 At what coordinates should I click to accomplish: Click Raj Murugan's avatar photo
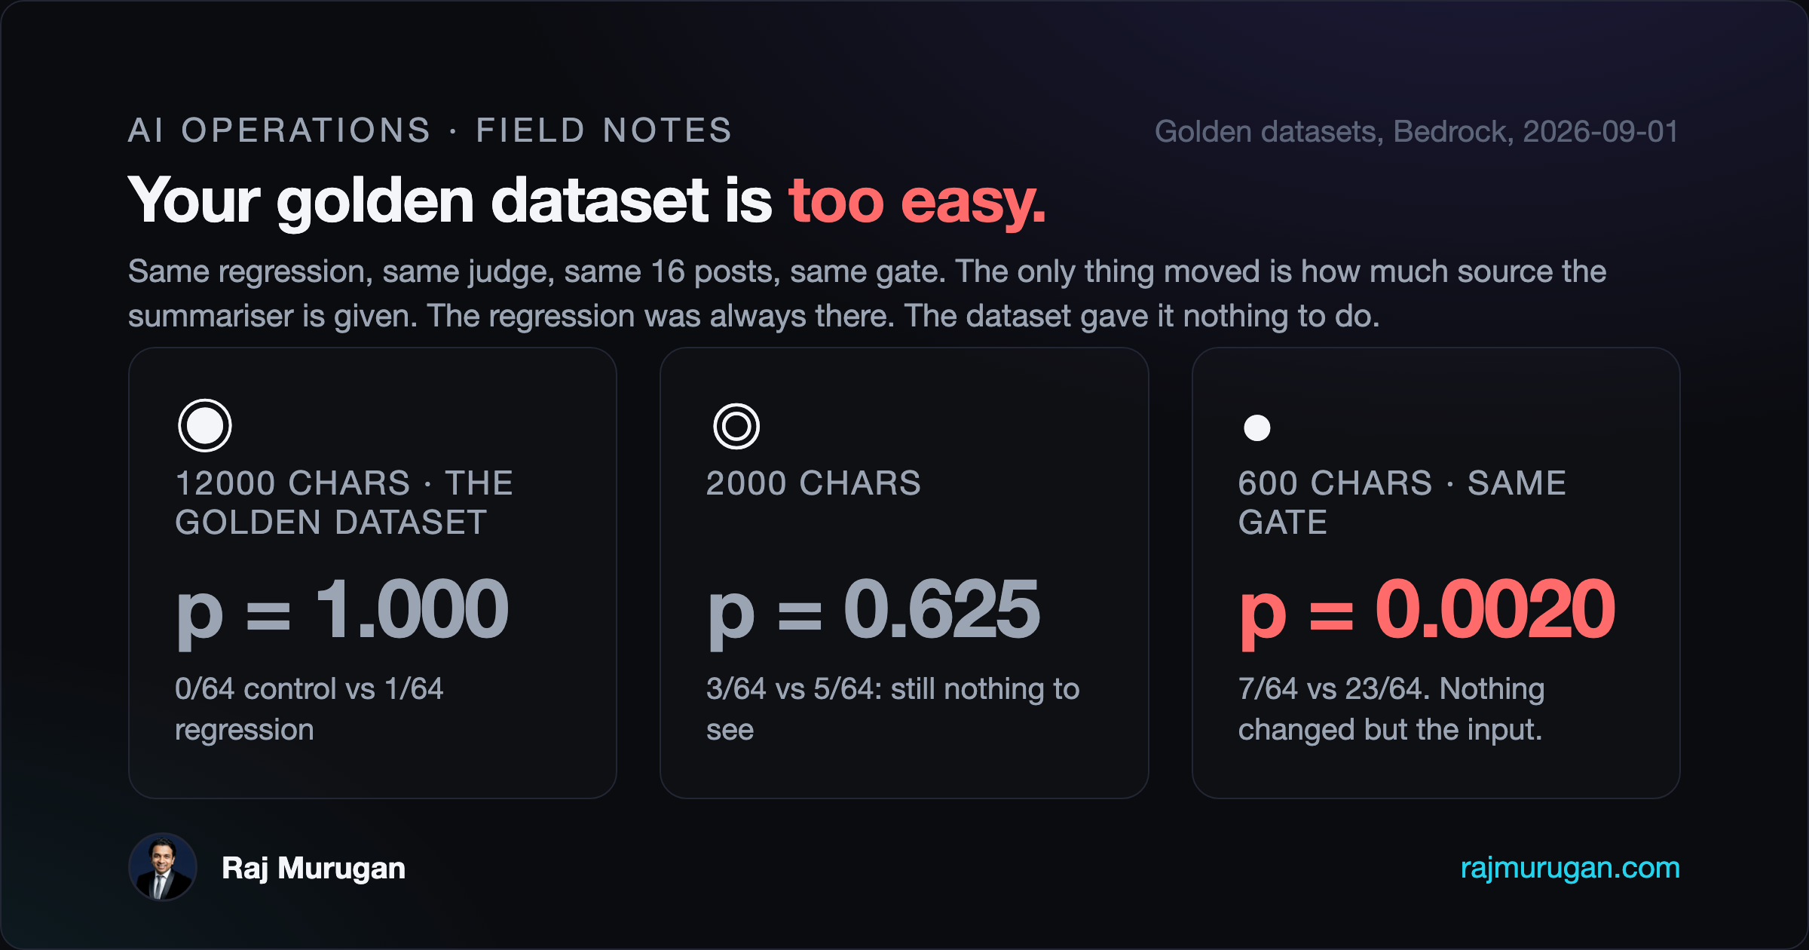(163, 867)
